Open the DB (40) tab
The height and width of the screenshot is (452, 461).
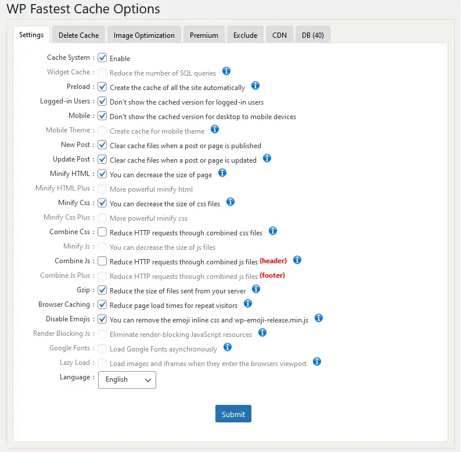tap(313, 35)
